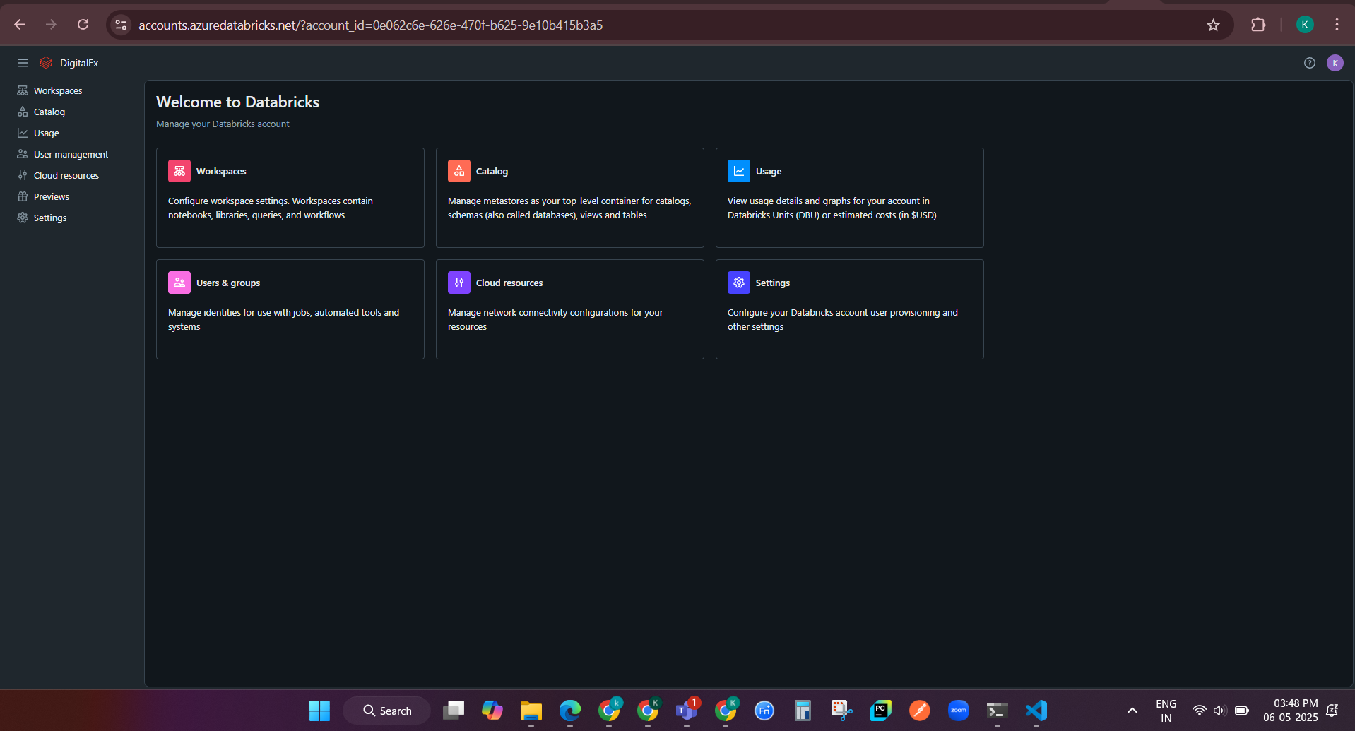Open the Users & groups card
This screenshot has width=1355, height=731.
click(290, 309)
